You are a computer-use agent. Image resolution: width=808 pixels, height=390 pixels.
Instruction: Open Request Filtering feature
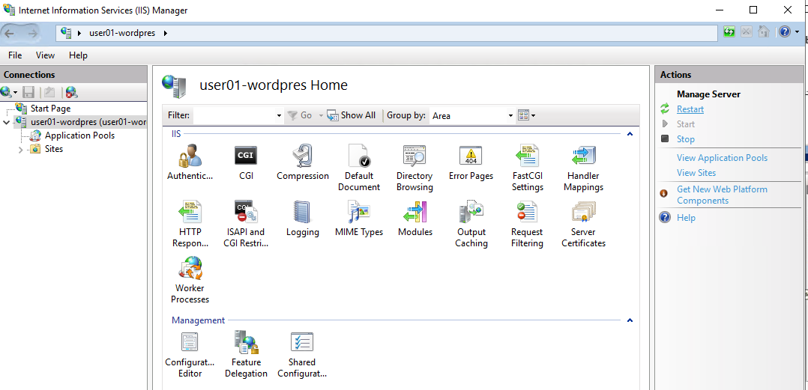527,223
